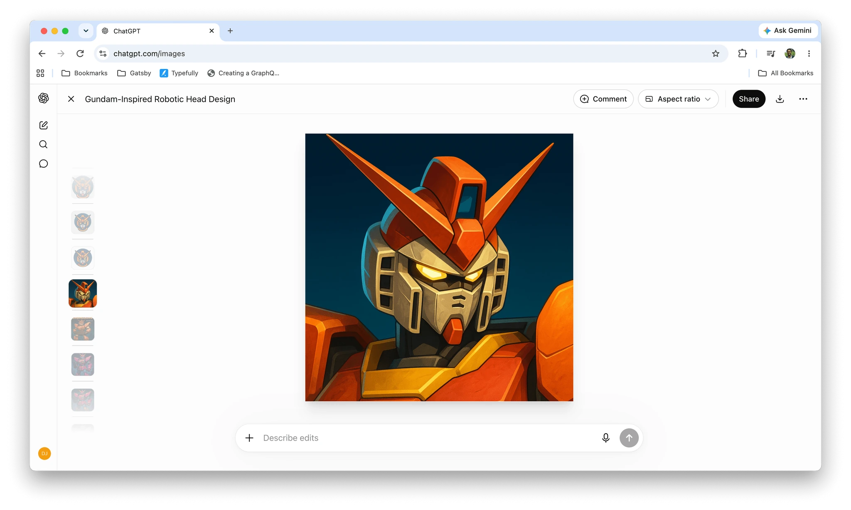Screen dimensions: 851x510
Task: Activate the microphone dictation icon
Action: coord(606,438)
